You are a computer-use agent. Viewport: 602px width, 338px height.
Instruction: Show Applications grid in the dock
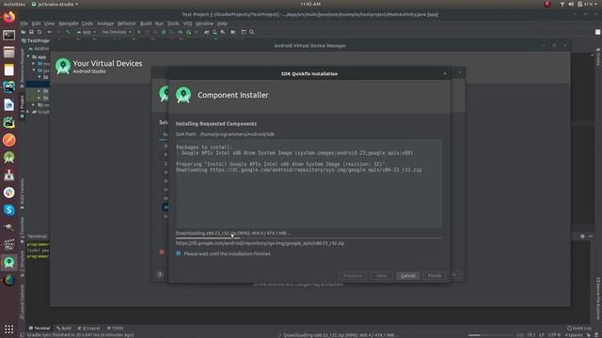[8, 330]
